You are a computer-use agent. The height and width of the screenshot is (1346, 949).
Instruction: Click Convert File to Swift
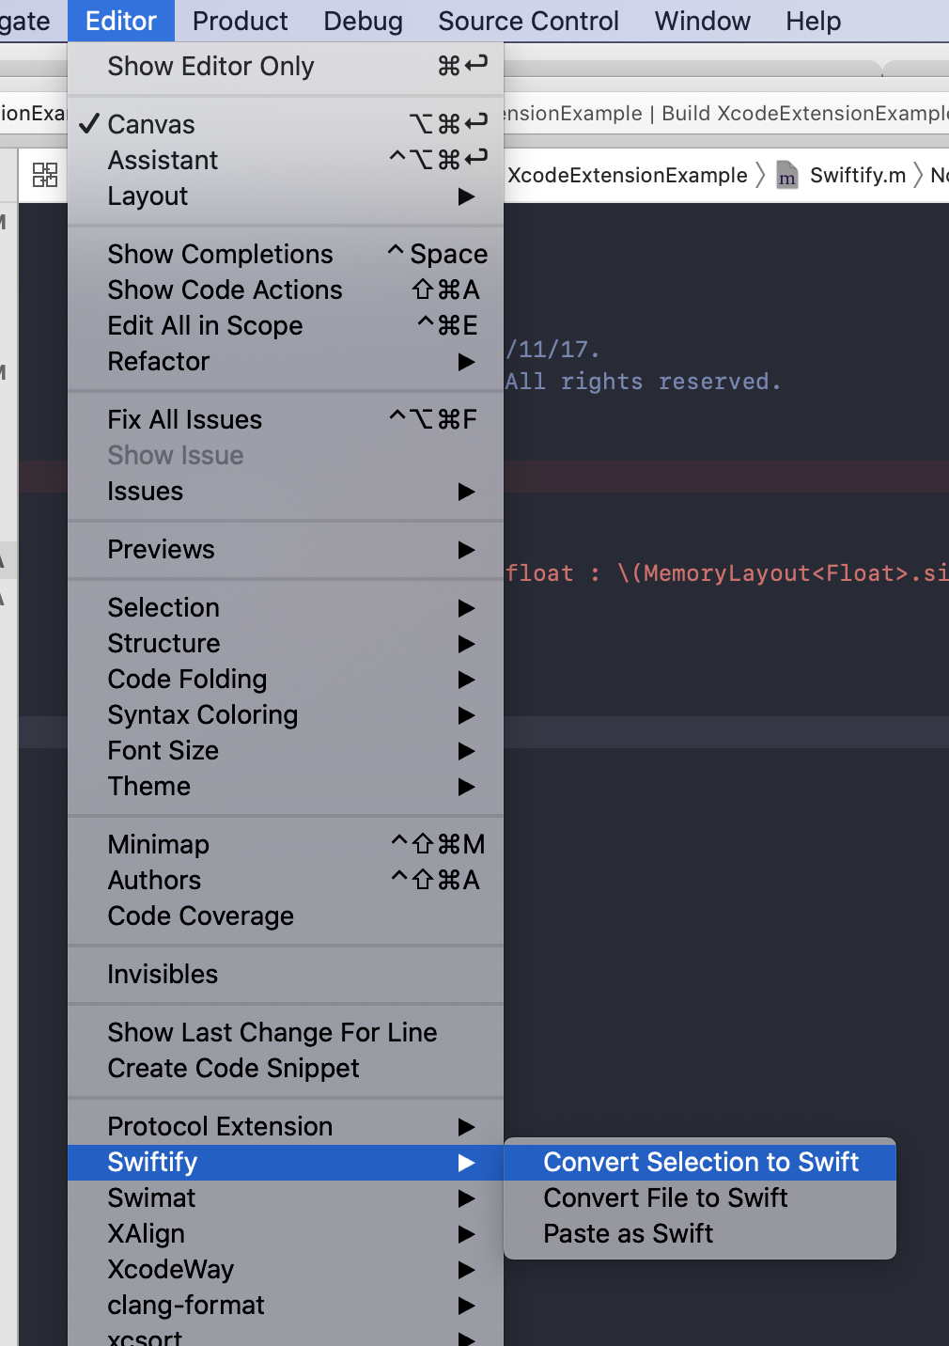[700, 1197]
